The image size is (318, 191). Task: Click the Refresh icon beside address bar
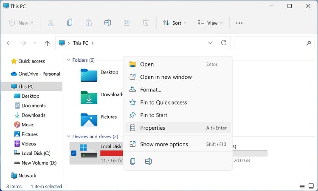pos(223,43)
